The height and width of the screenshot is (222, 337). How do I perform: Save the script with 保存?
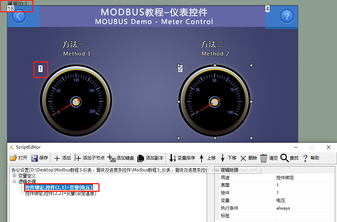click(40, 158)
